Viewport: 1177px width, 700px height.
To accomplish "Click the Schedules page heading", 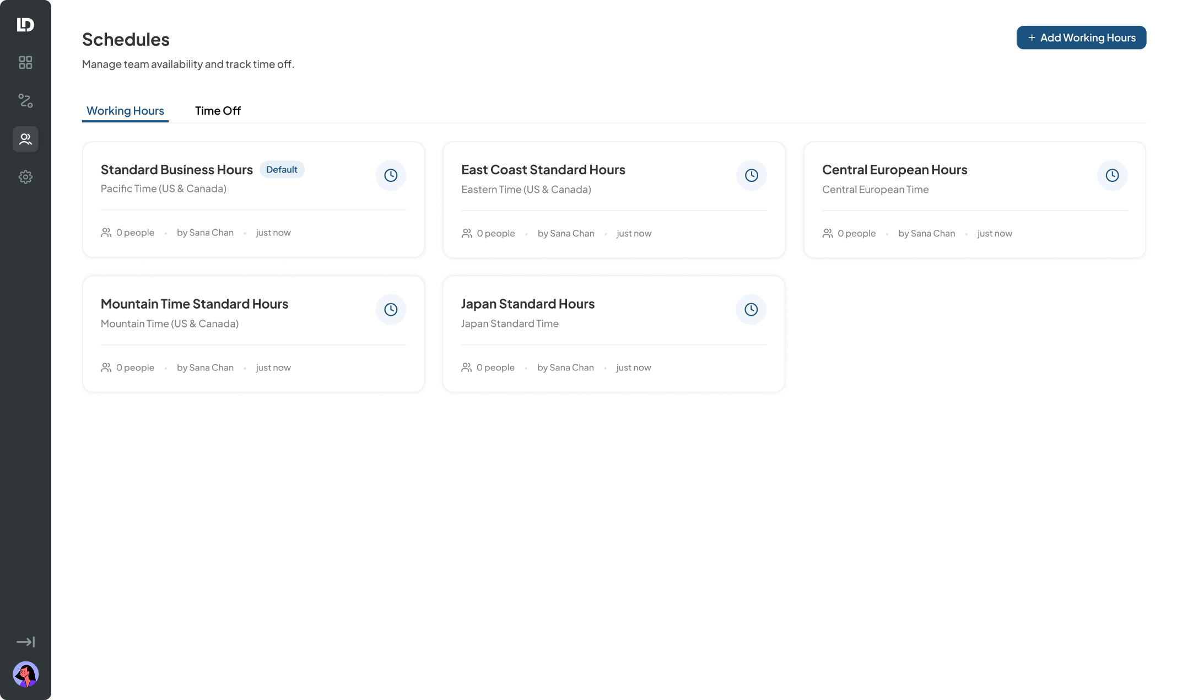I will click(126, 40).
